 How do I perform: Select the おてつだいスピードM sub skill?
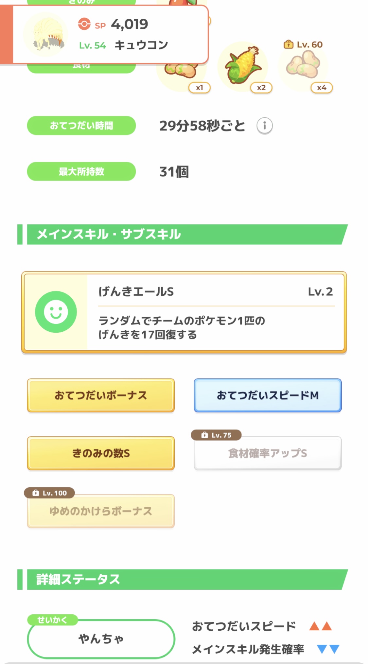[x=268, y=395]
